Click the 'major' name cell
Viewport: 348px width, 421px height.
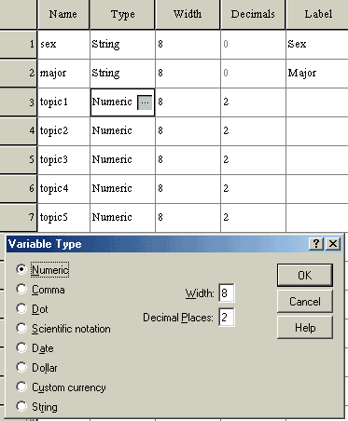[x=63, y=73]
